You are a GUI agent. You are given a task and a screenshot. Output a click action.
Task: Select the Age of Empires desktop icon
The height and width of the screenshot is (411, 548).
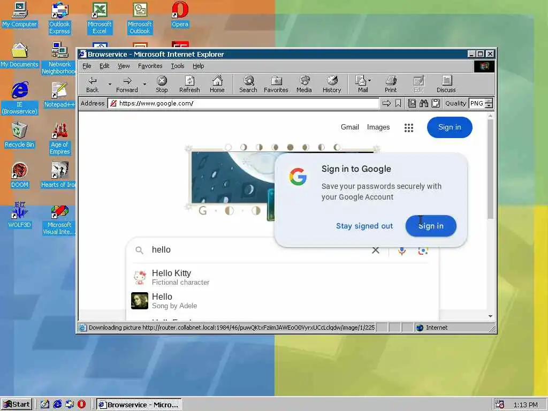click(60, 139)
